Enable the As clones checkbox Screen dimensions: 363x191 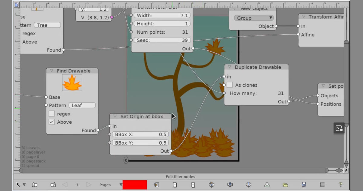230,85
